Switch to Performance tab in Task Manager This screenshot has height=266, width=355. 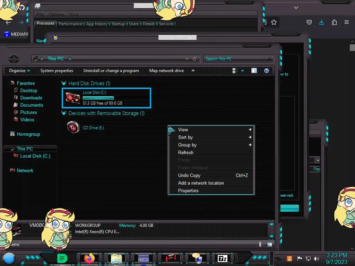point(70,24)
